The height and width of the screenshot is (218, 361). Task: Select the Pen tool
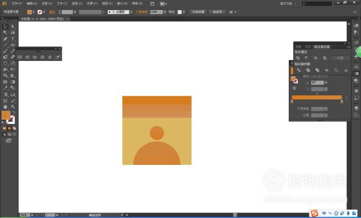[x=5, y=39]
